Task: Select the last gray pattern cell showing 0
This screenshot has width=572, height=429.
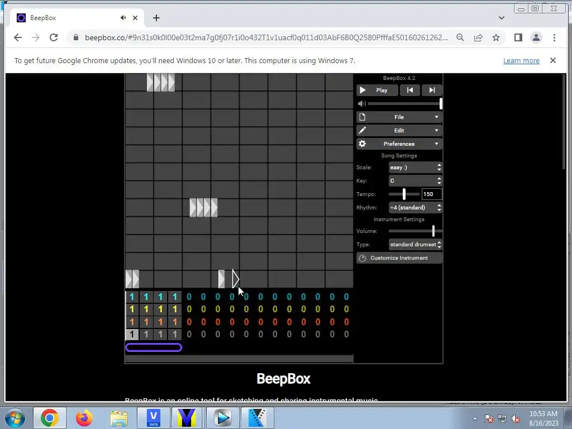Action: tap(346, 334)
